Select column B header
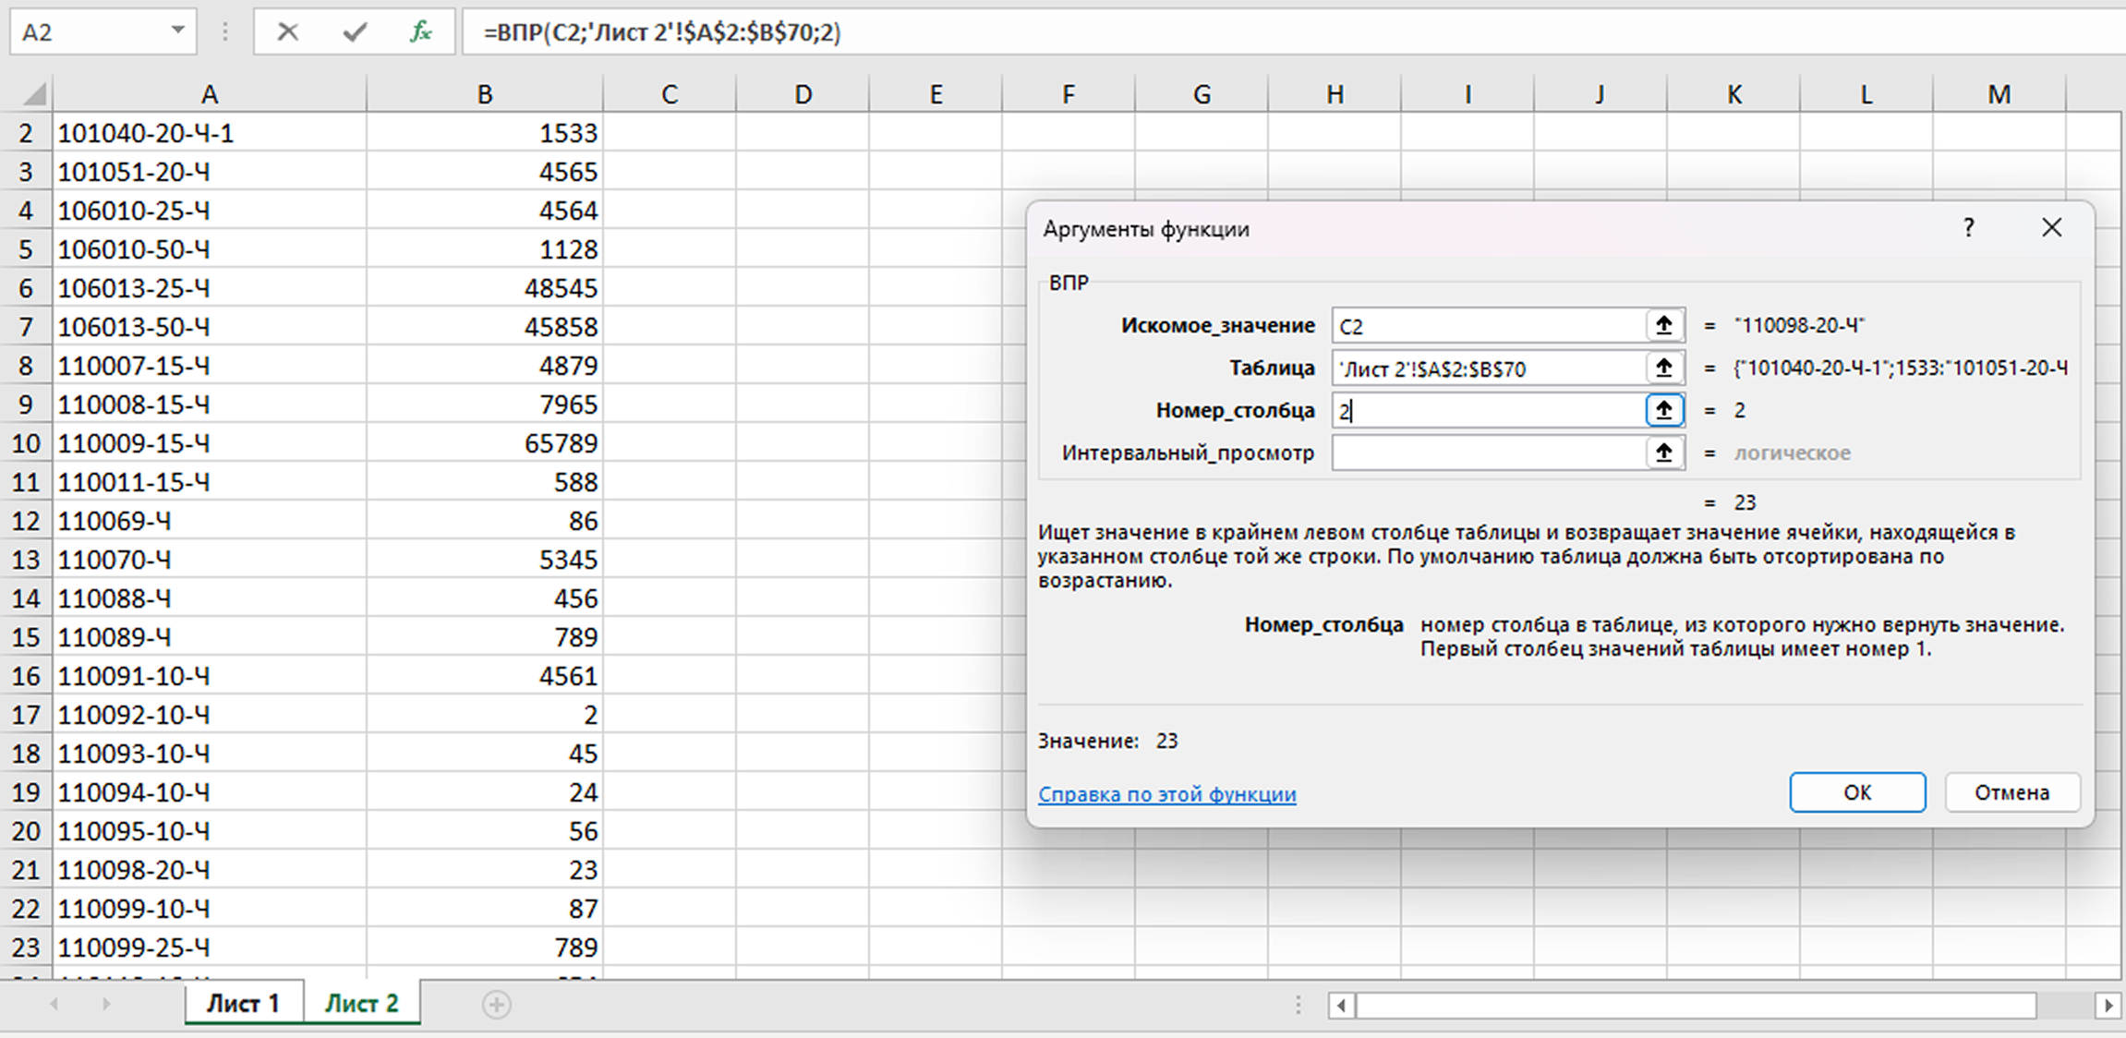Viewport: 2126px width, 1038px height. pyautogui.click(x=485, y=94)
